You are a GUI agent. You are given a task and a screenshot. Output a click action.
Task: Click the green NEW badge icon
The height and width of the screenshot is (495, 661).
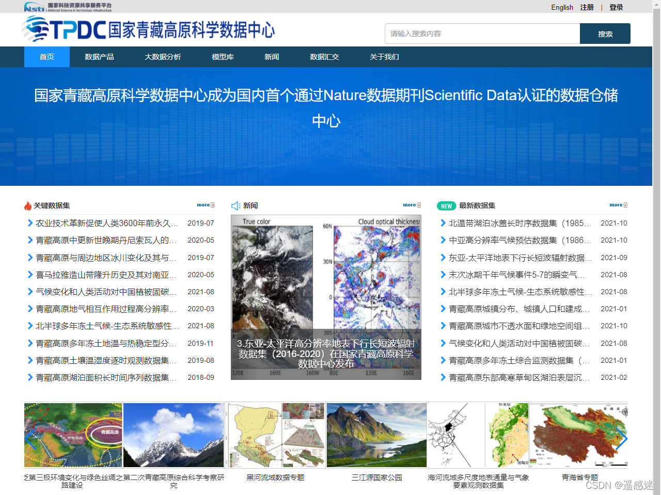coord(446,206)
